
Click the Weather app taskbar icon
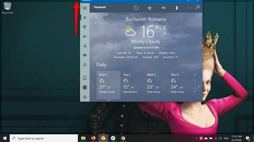103,138
